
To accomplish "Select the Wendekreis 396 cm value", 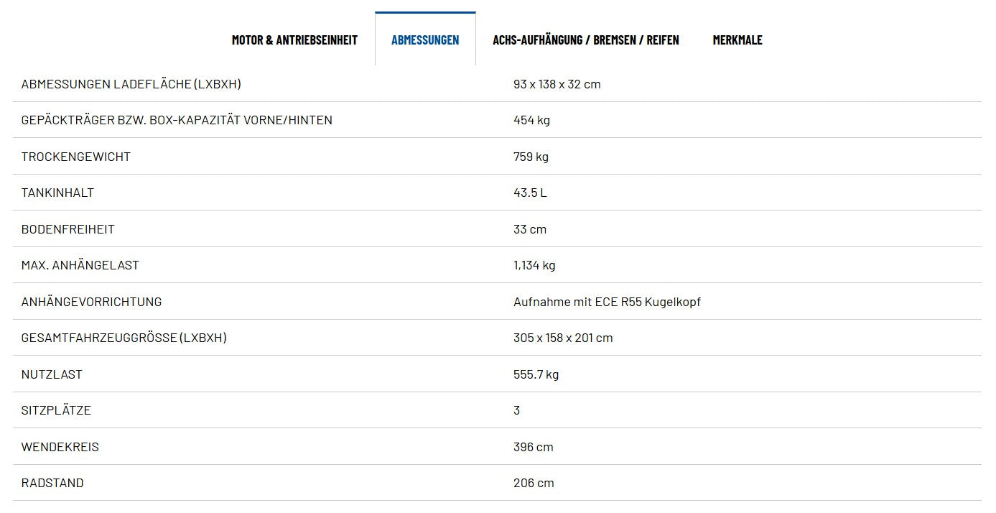I will [x=534, y=447].
